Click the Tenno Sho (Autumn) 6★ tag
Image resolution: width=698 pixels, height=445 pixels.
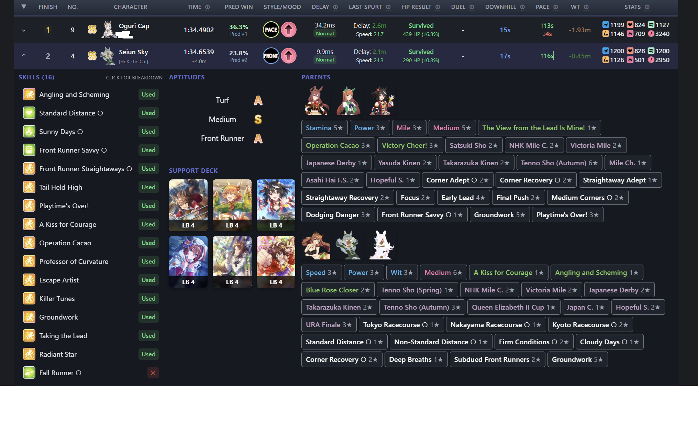coord(559,163)
